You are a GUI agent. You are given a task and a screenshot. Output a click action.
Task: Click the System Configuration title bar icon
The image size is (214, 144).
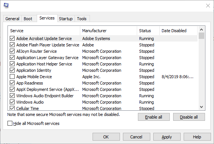click(6, 6)
